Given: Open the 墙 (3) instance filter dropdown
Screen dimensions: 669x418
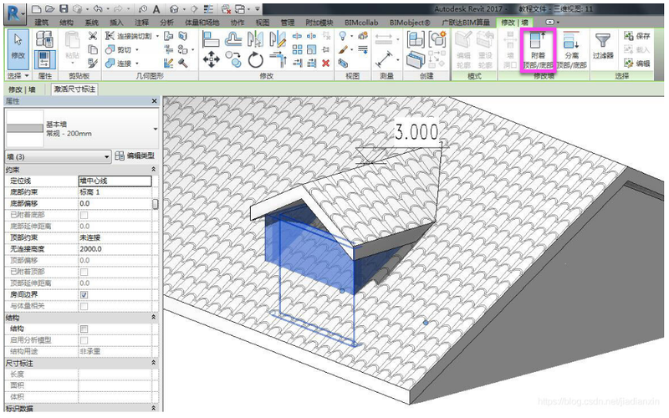Looking at the screenshot, I should click(x=106, y=156).
